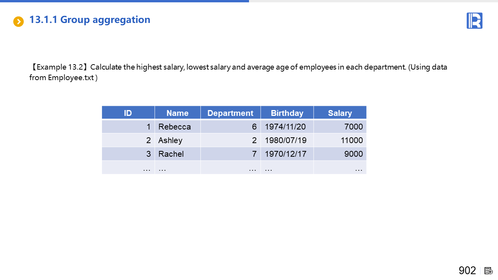
Task: Click the slide number 902
Action: (x=467, y=271)
